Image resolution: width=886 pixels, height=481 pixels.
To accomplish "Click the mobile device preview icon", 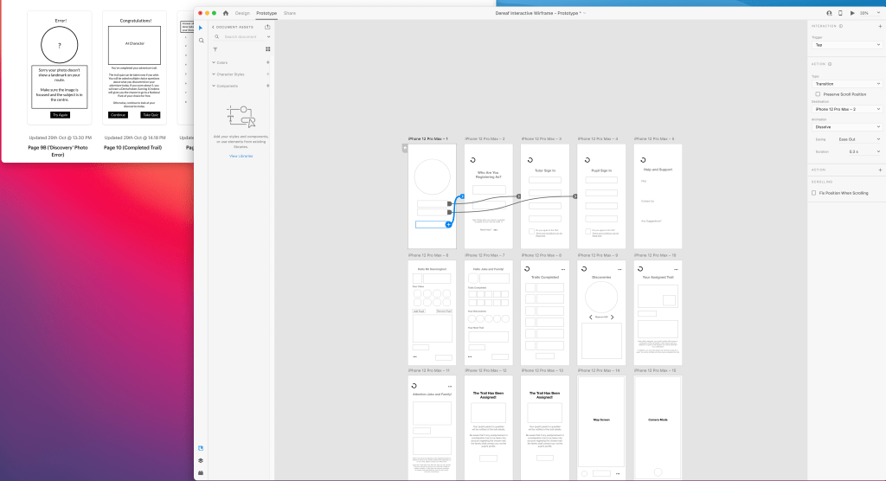I will [840, 14].
